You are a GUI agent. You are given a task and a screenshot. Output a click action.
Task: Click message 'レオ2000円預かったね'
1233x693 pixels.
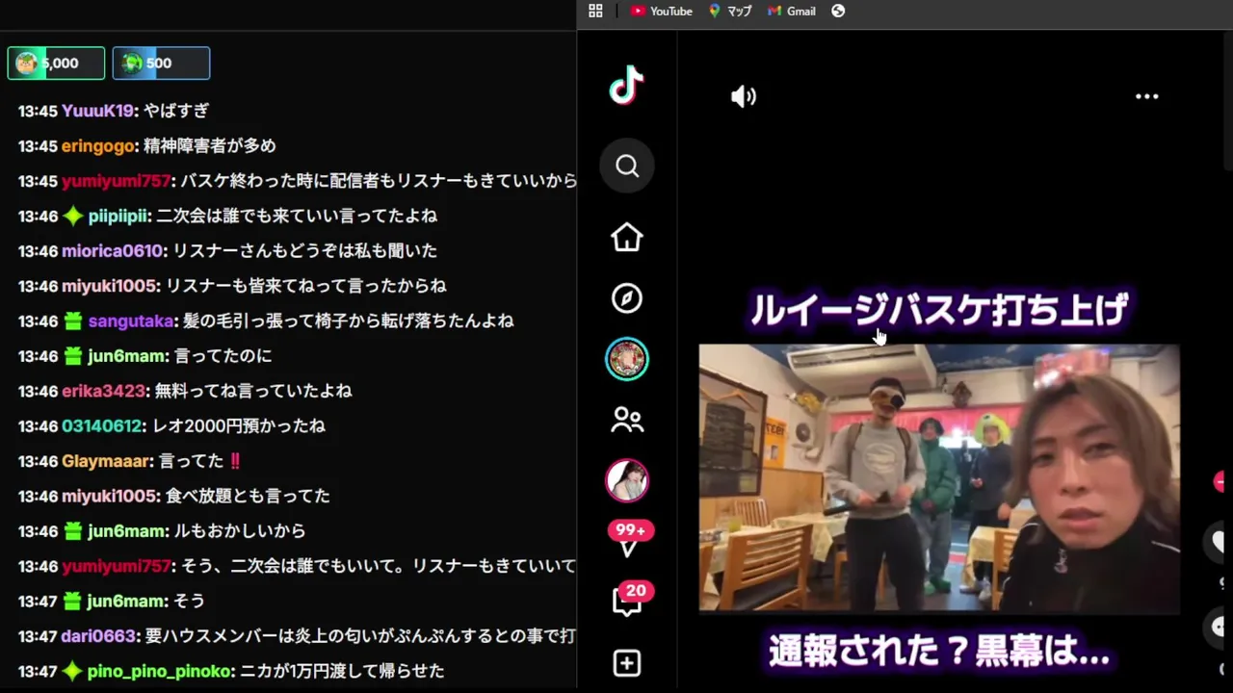[239, 425]
